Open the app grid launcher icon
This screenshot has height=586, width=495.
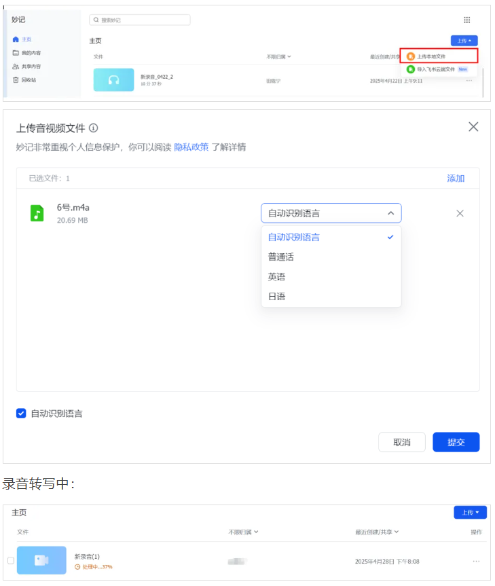click(466, 20)
